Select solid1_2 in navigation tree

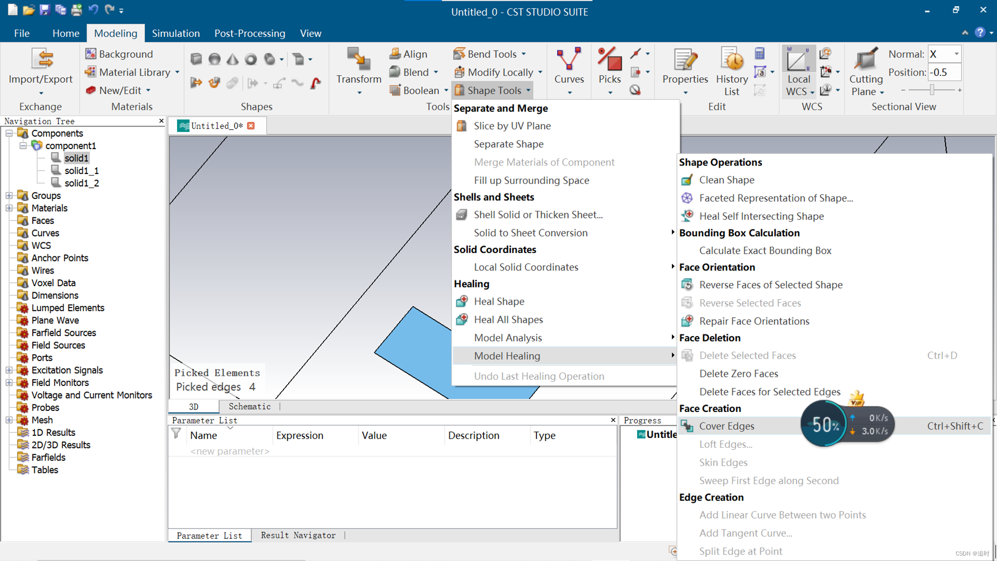pos(81,183)
